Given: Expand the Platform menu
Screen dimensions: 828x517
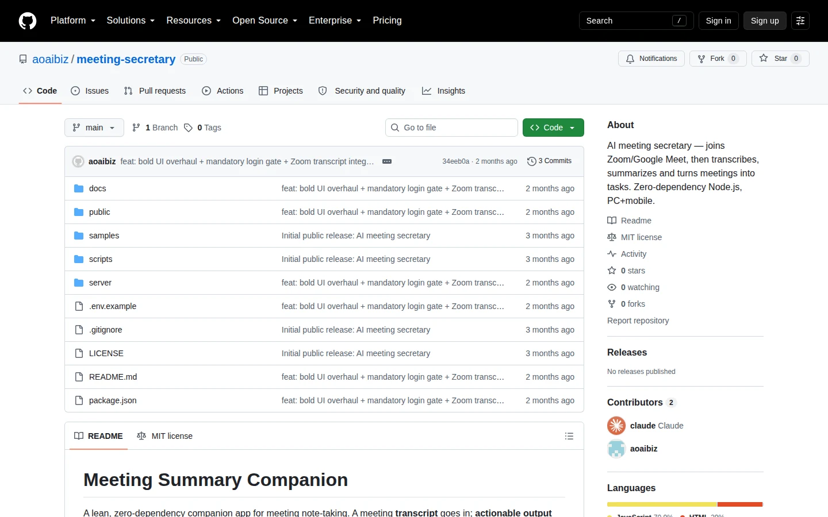Looking at the screenshot, I should (73, 21).
